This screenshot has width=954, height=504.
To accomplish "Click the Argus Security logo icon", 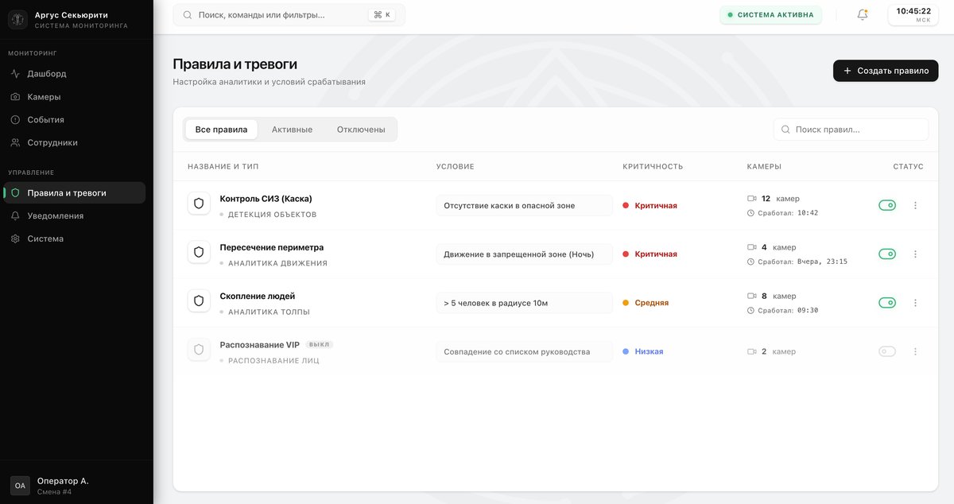I will (x=17, y=19).
